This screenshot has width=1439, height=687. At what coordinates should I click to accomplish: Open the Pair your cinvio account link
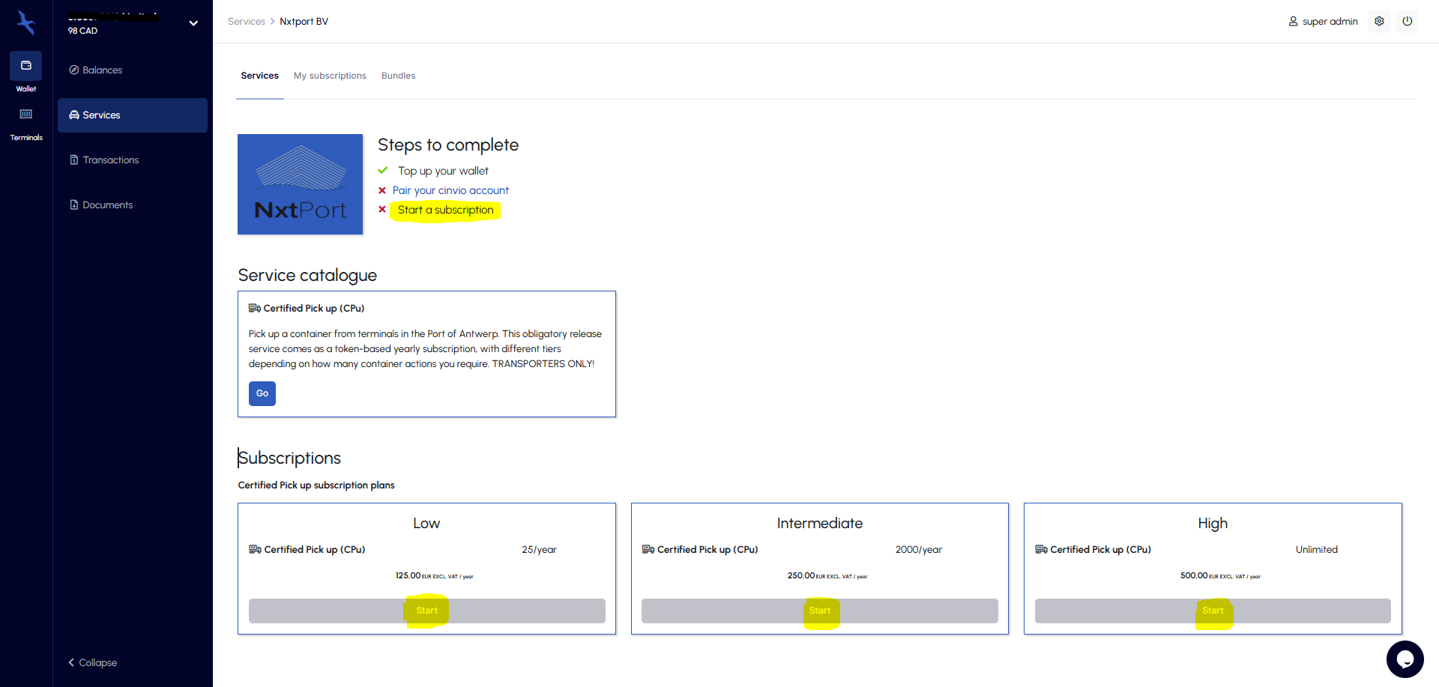(450, 190)
